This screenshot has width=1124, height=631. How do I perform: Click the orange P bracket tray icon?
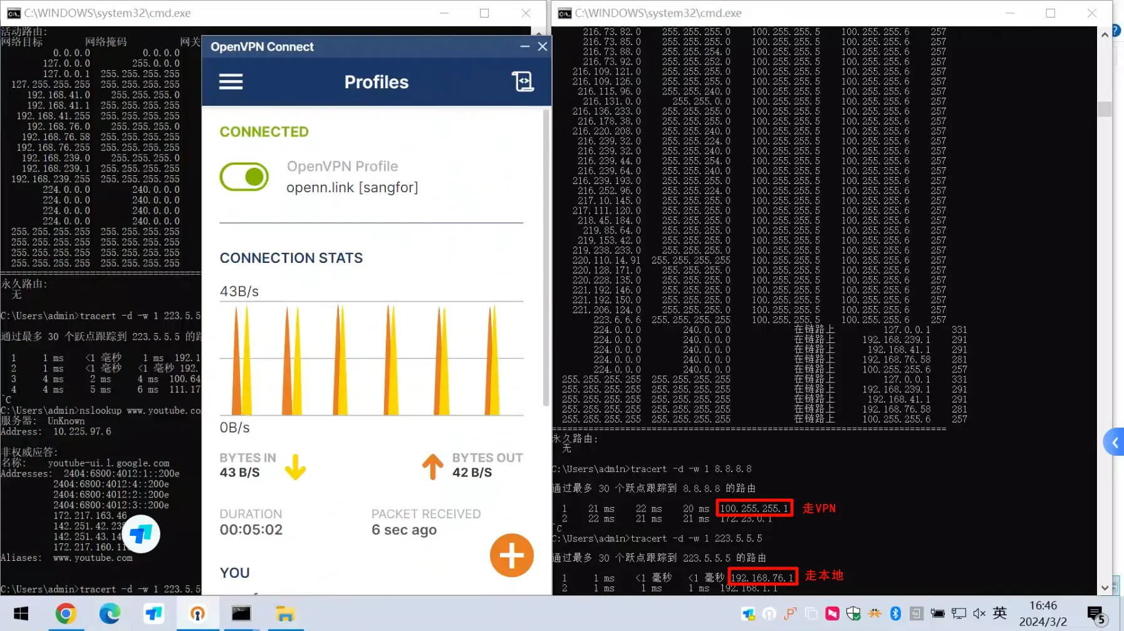click(x=790, y=613)
